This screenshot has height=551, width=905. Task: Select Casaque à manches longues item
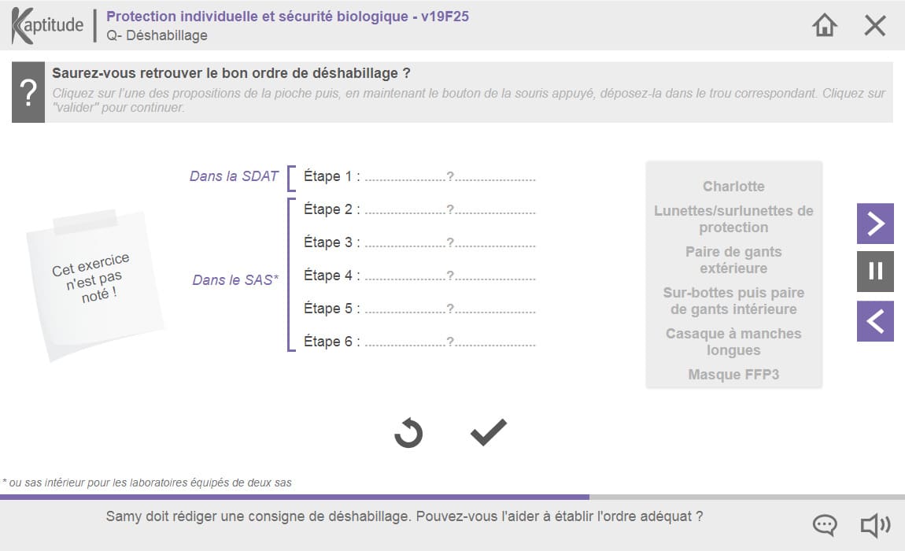733,342
